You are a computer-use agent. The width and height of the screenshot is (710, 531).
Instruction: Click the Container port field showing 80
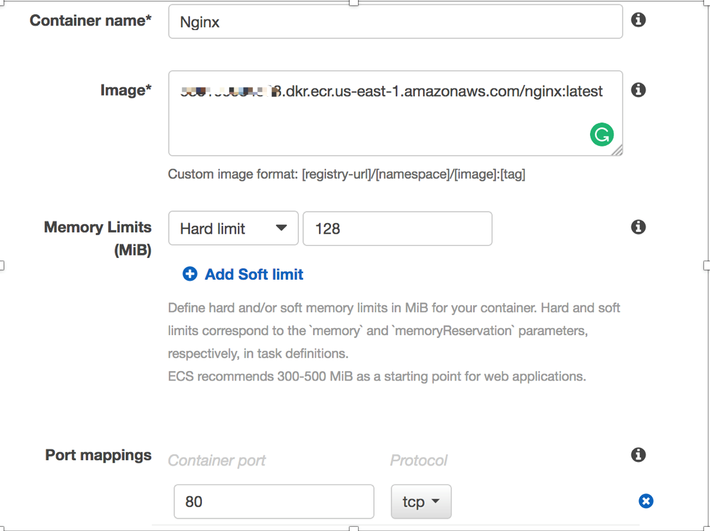point(274,501)
